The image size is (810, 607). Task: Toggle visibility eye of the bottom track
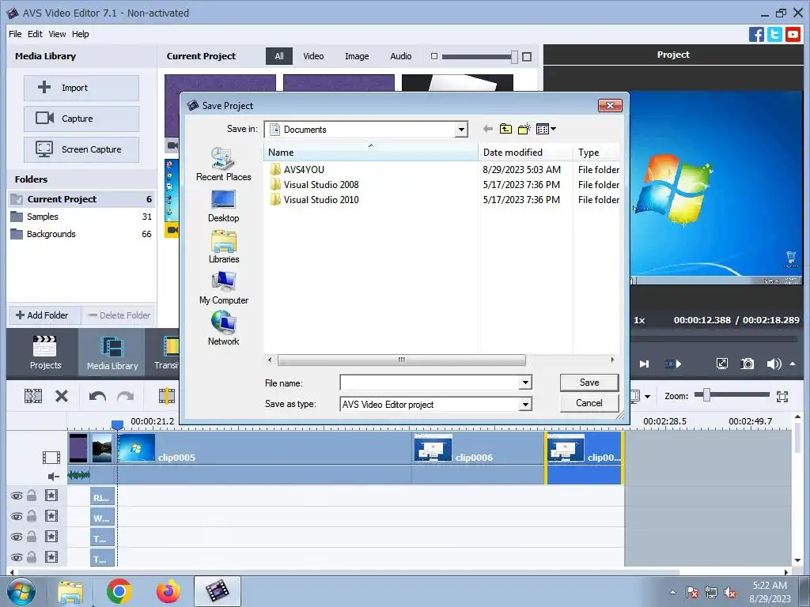[x=17, y=557]
